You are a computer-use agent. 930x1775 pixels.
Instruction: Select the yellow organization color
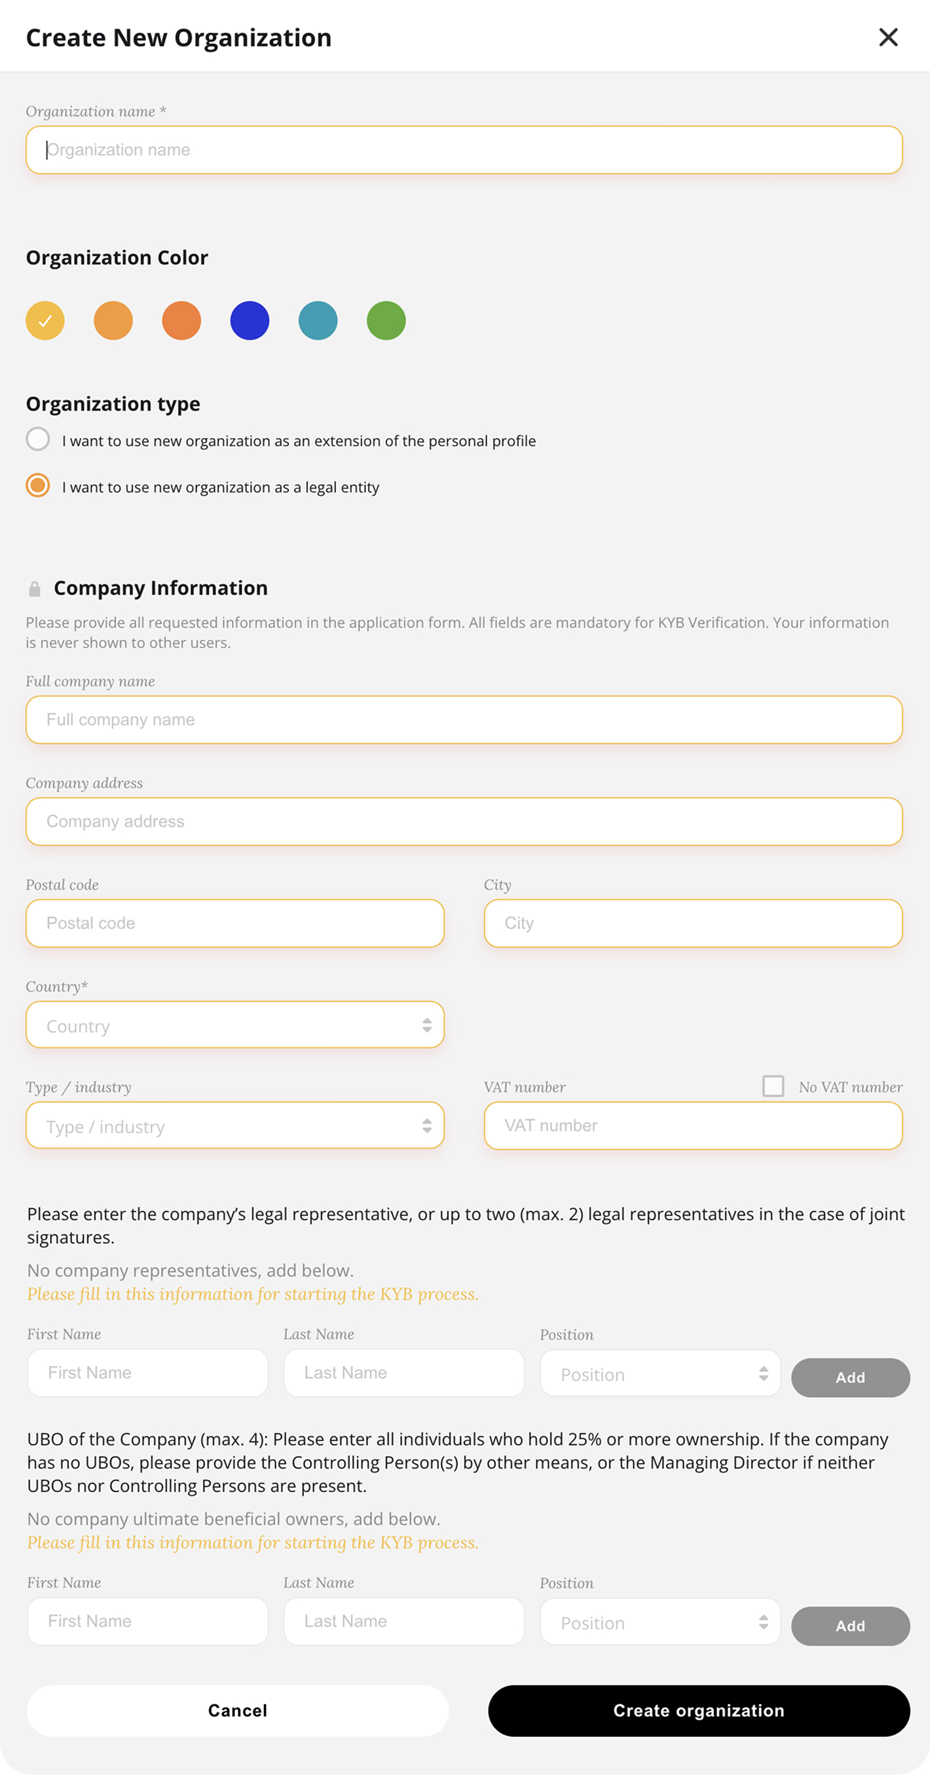(45, 320)
